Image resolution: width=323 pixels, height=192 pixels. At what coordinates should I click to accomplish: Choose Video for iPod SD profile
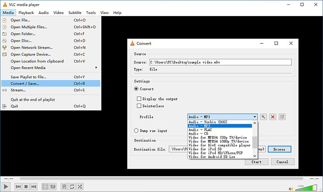point(219,149)
